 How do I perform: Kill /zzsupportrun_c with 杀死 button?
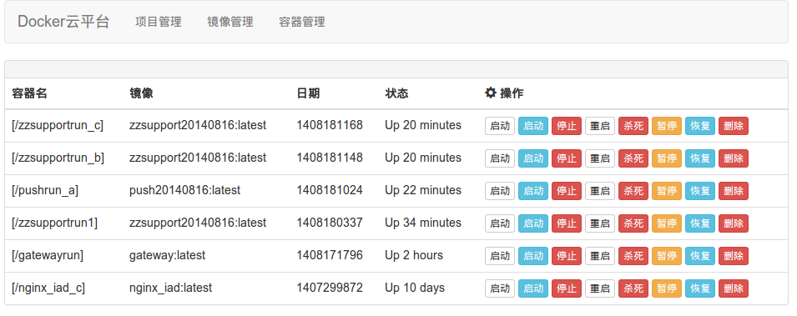[x=633, y=126]
